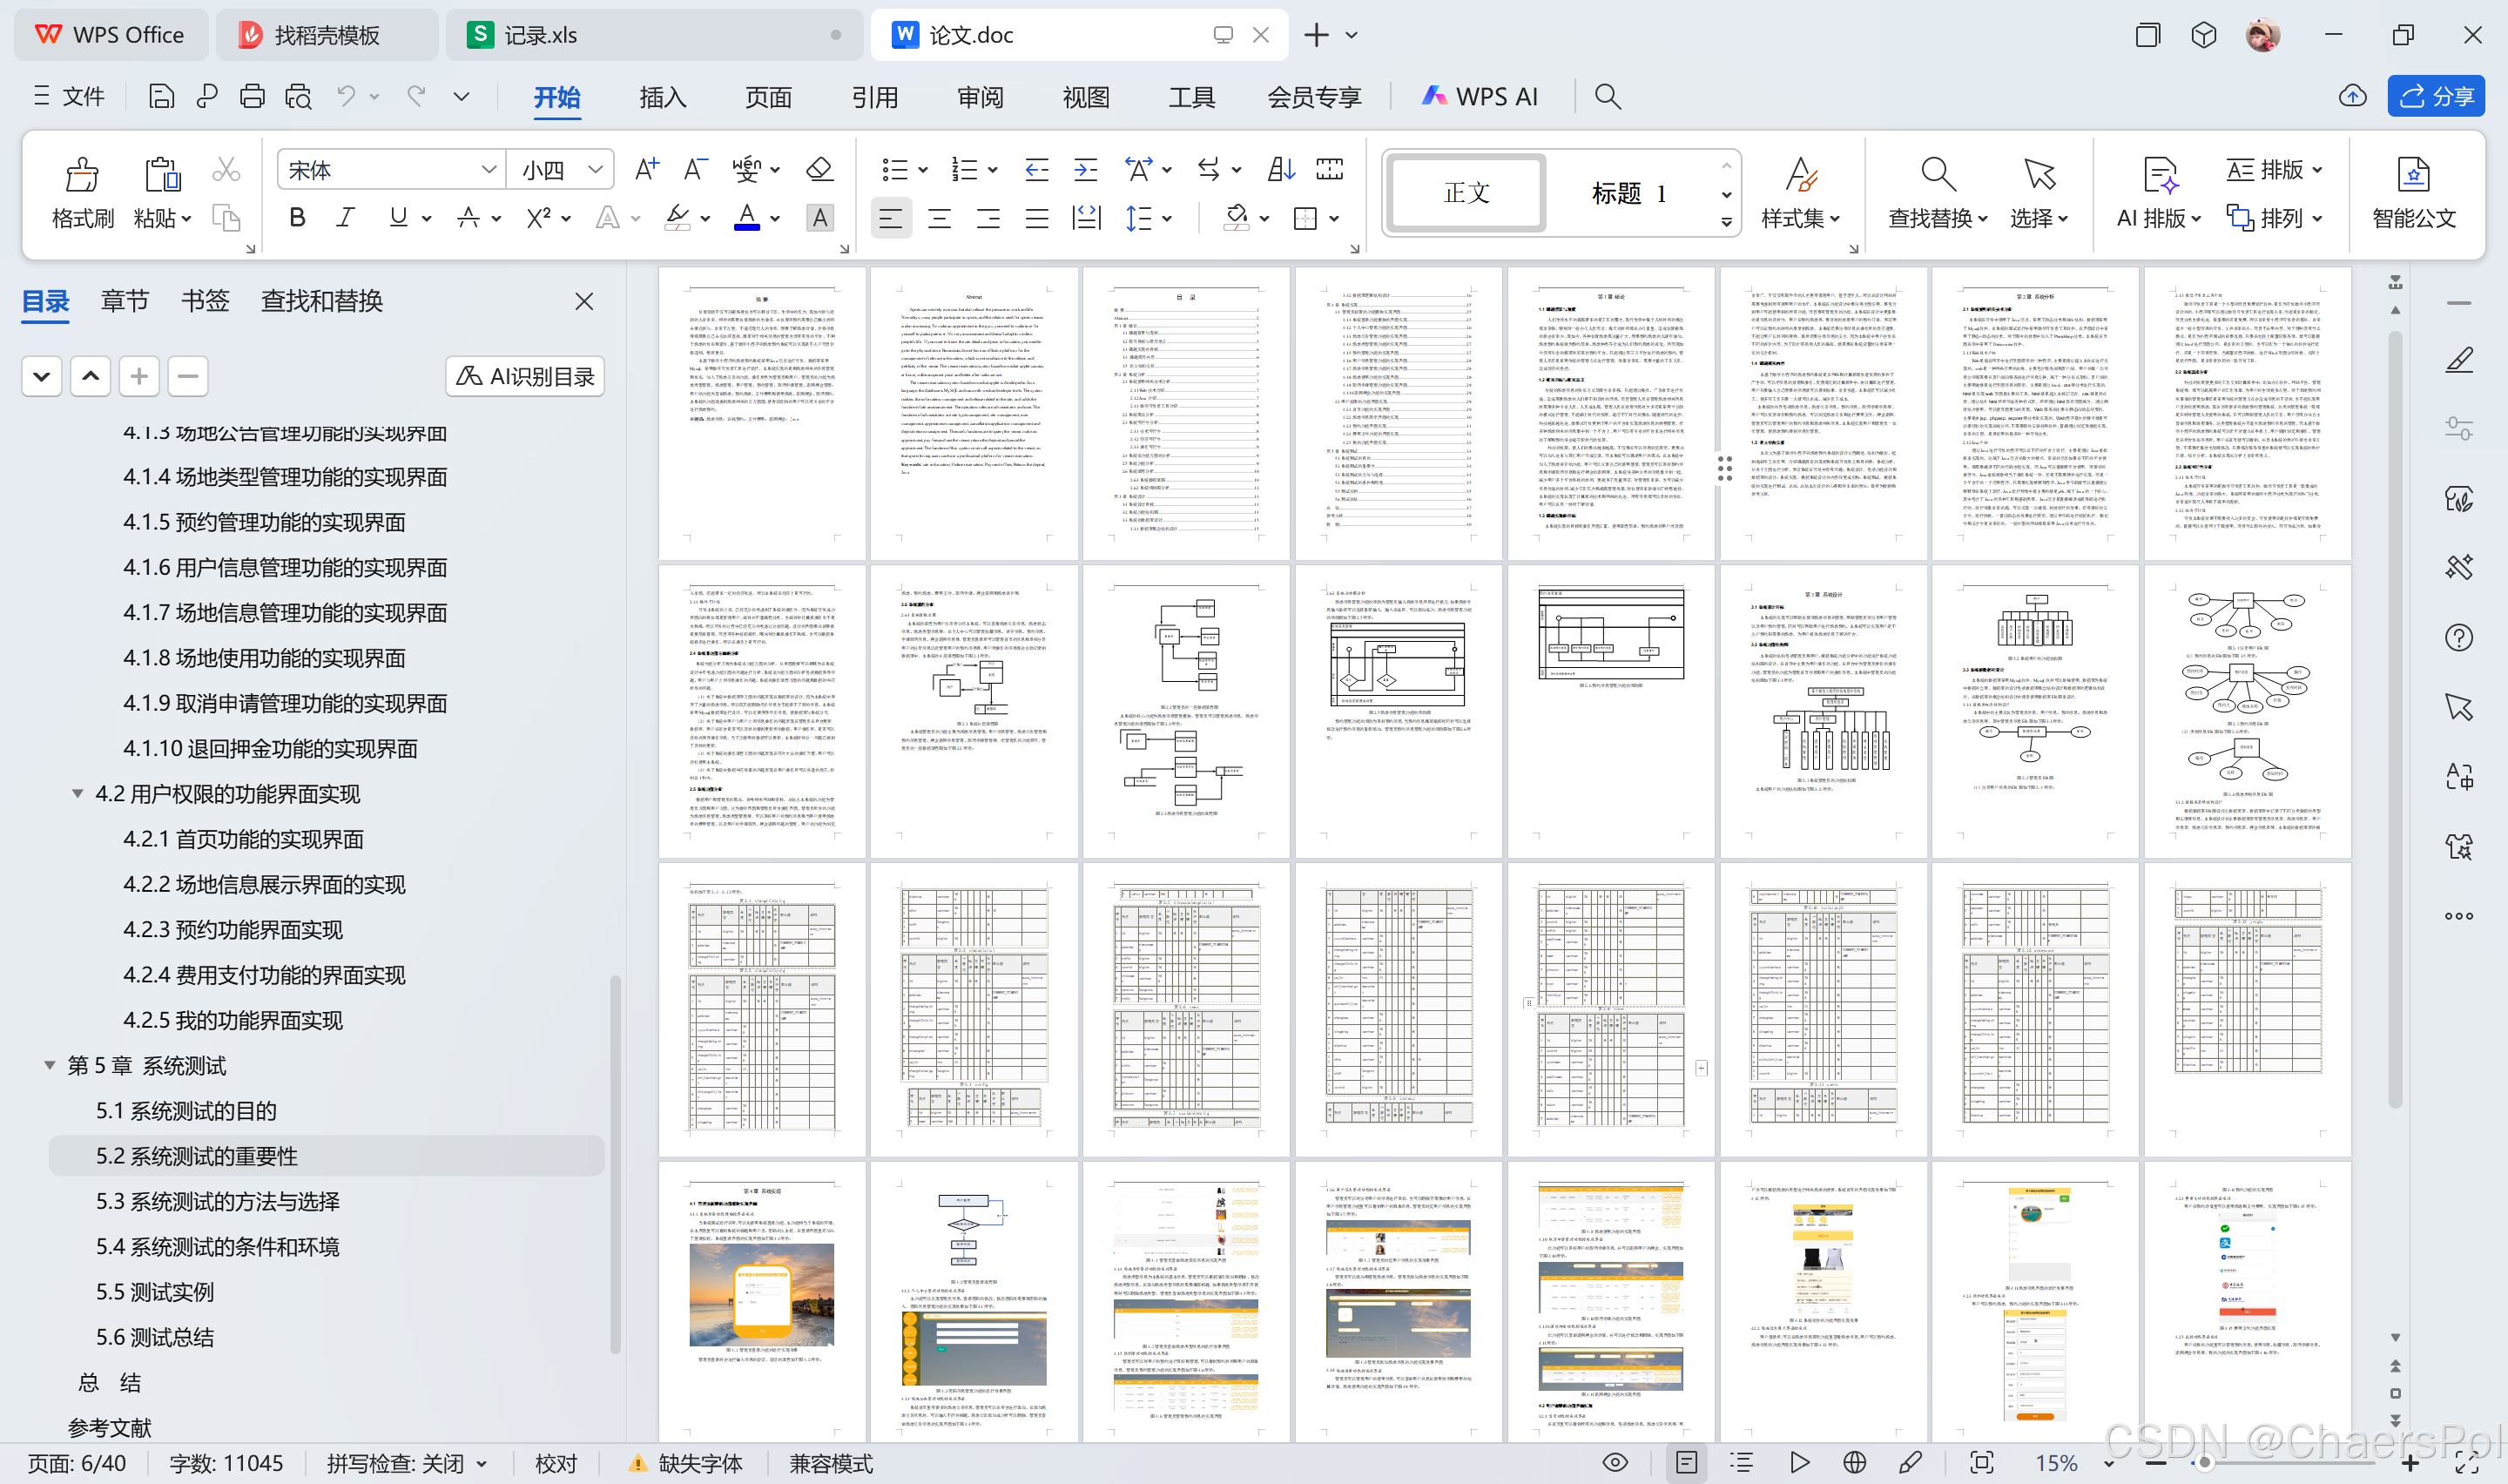
Task: Click the AI识别目录 button
Action: [525, 376]
